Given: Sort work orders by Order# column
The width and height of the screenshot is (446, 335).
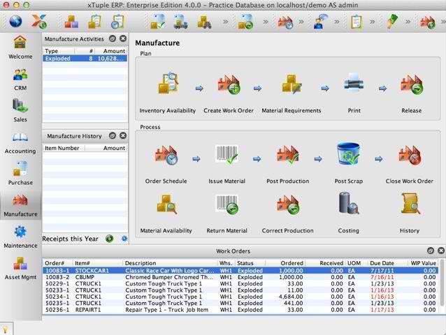Looking at the screenshot, I should [58, 263].
